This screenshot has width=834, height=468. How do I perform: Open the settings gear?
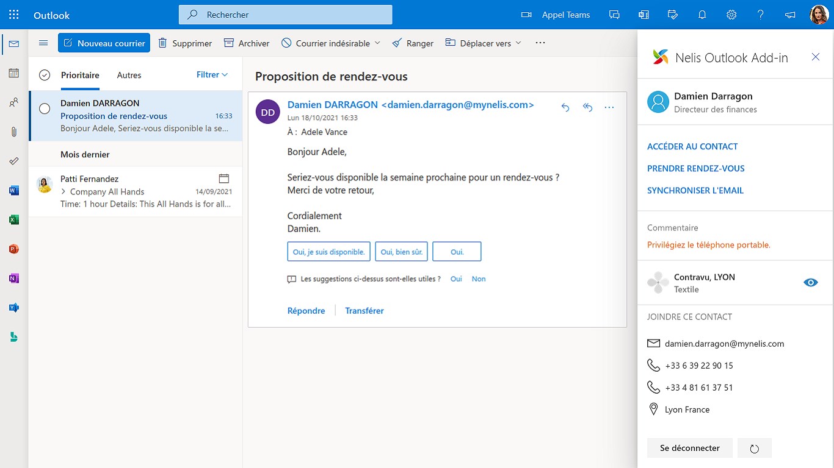731,15
